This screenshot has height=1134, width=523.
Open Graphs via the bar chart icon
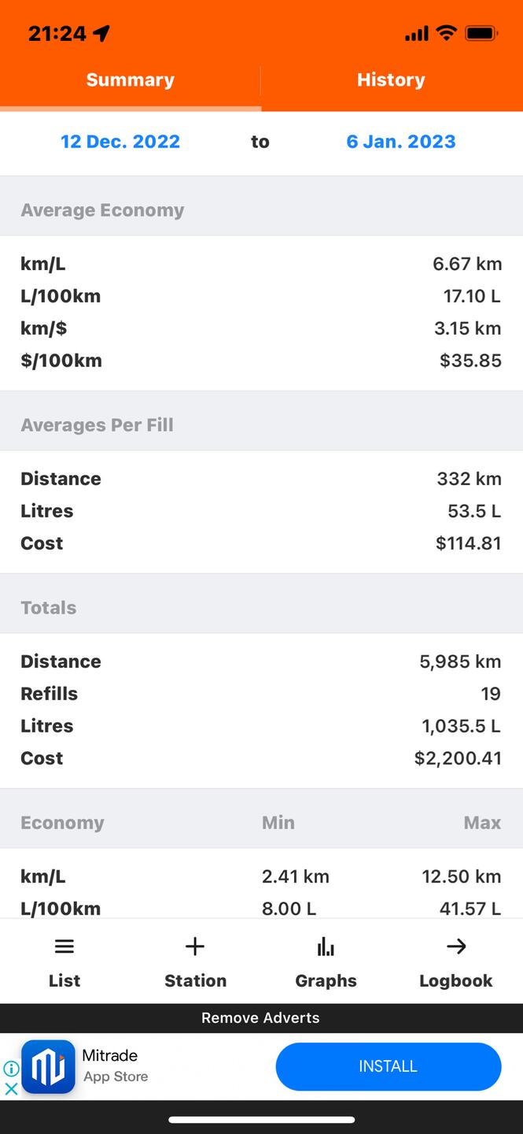326,947
